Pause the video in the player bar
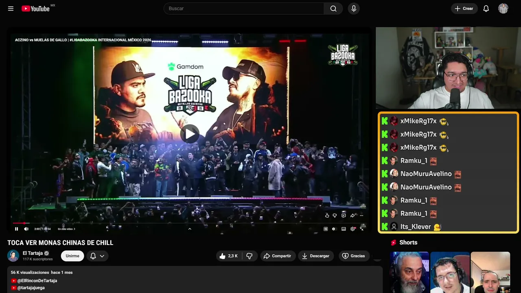The image size is (521, 293). point(16,229)
